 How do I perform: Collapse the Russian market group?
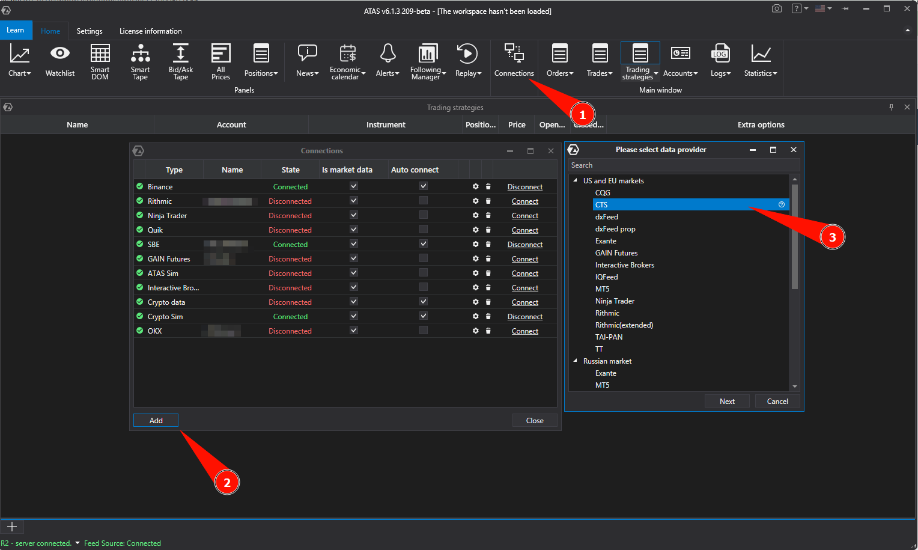click(575, 361)
